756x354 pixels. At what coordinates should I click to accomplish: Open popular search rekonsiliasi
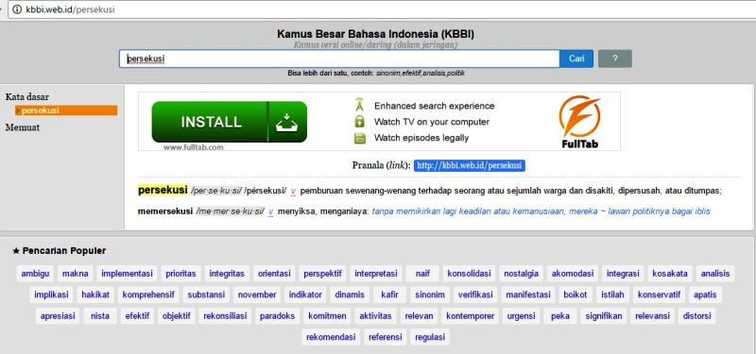tap(225, 316)
